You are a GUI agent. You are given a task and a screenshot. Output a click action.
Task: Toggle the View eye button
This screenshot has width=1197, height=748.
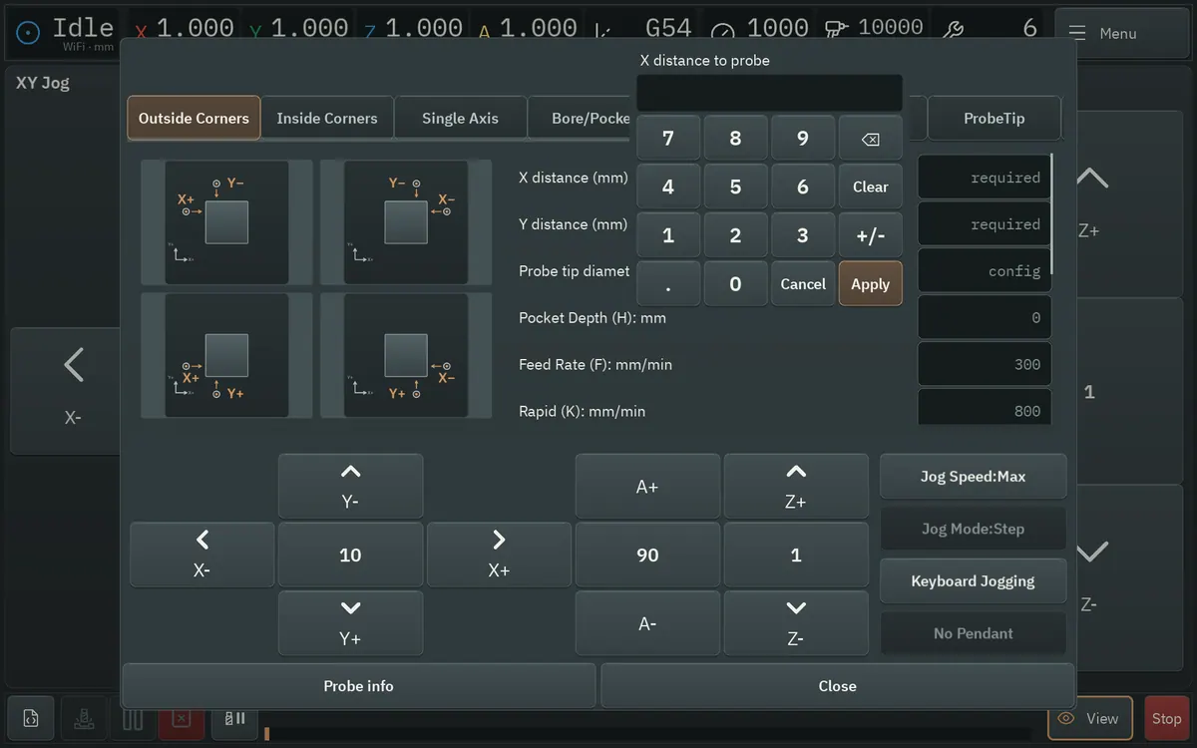(1090, 718)
